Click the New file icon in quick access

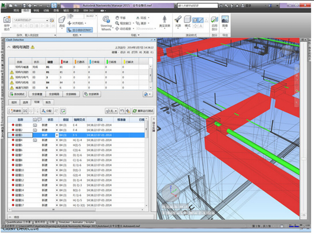pyautogui.click(x=11, y=5)
